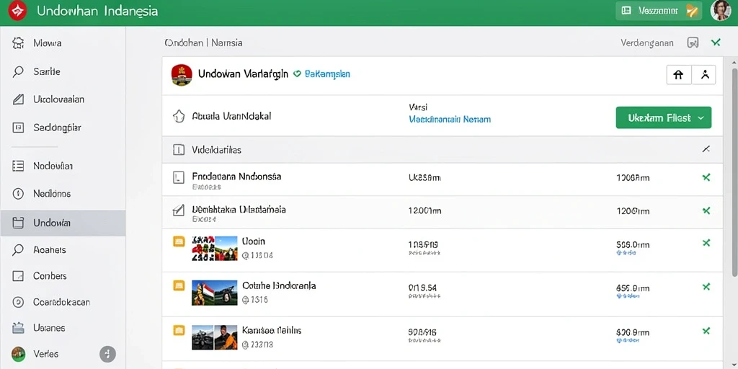
Task: Click the search icon beside Acahets
Action: click(18, 250)
